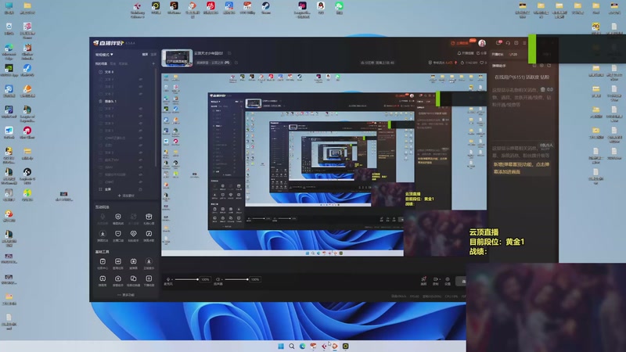Click the streamer avatar in the title bar
626x352 pixels.
click(x=482, y=43)
